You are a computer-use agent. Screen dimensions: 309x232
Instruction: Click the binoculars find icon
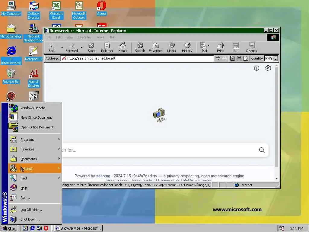(x=239, y=58)
